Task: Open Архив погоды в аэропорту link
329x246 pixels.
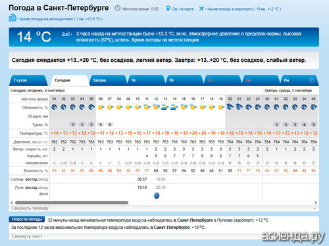Action: [244, 9]
